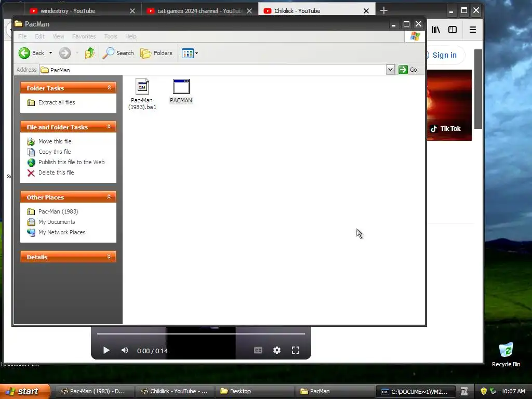Open the browser library icon
532x399 pixels.
436,30
